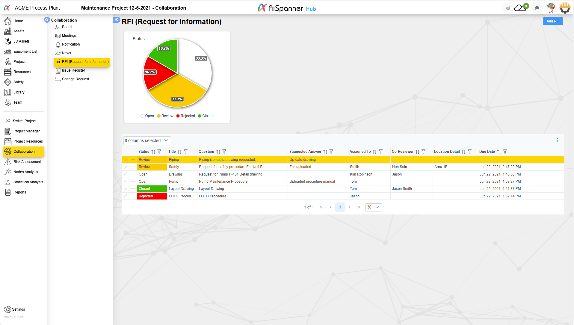This screenshot has height=325, width=574.
Task: Click the Add RFI button
Action: (553, 21)
